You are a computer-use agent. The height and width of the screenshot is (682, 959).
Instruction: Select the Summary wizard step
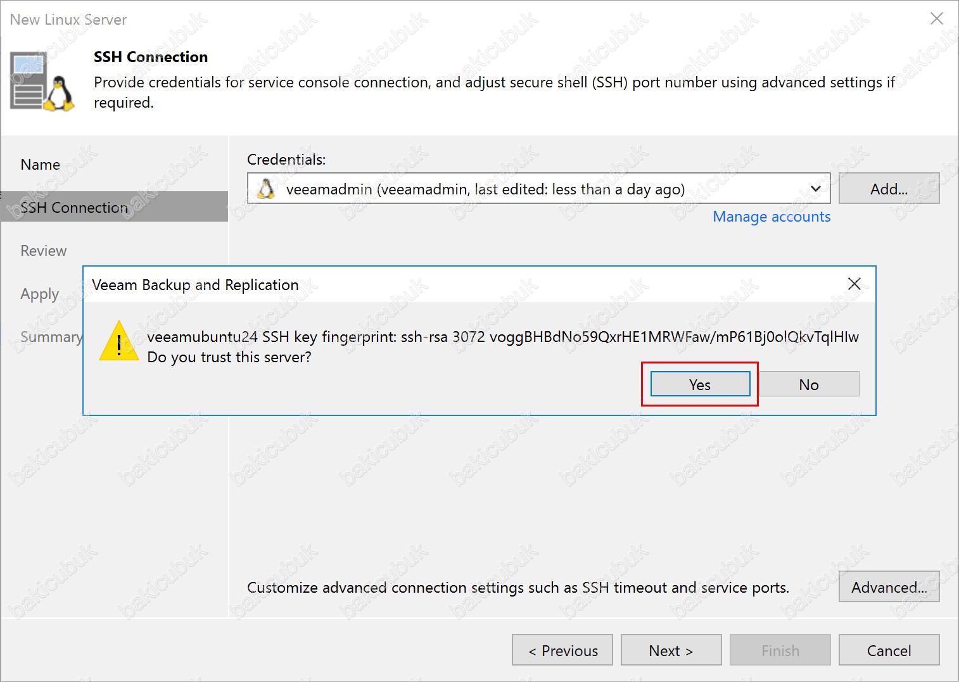pyautogui.click(x=51, y=337)
